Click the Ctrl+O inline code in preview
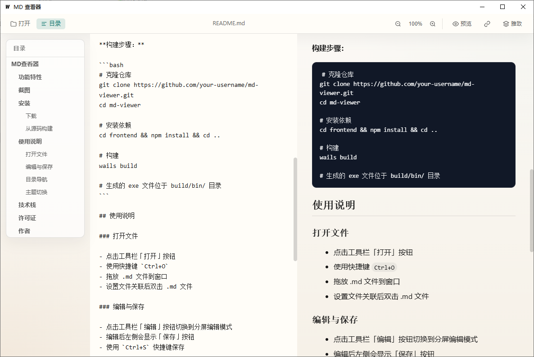This screenshot has height=357, width=534. click(384, 267)
